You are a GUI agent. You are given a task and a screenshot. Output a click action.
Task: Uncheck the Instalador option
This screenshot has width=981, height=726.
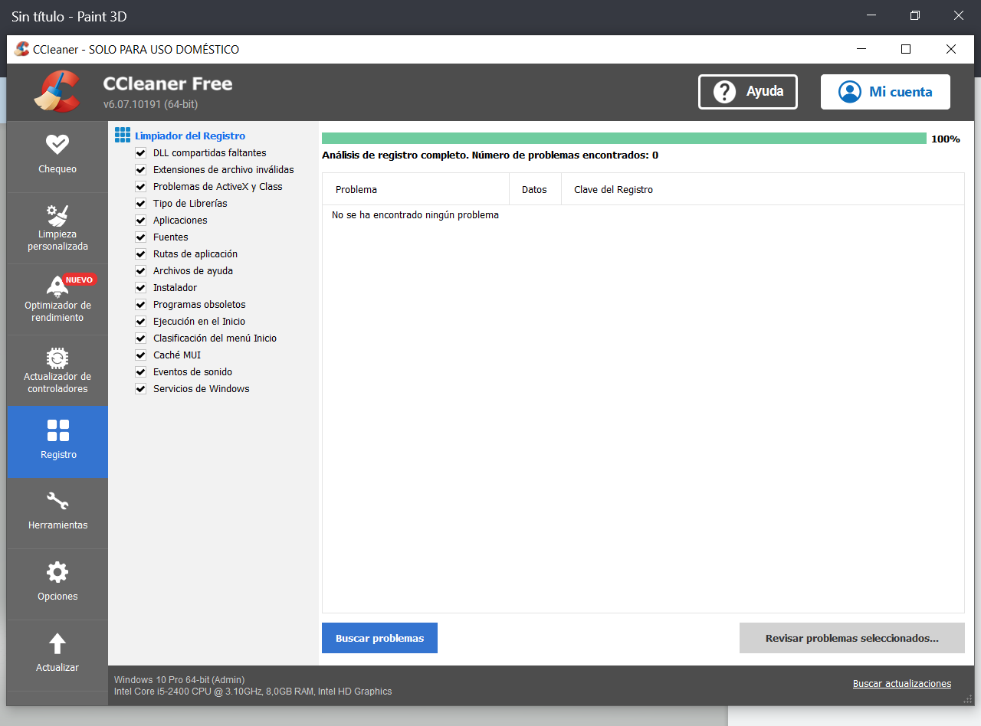(140, 288)
